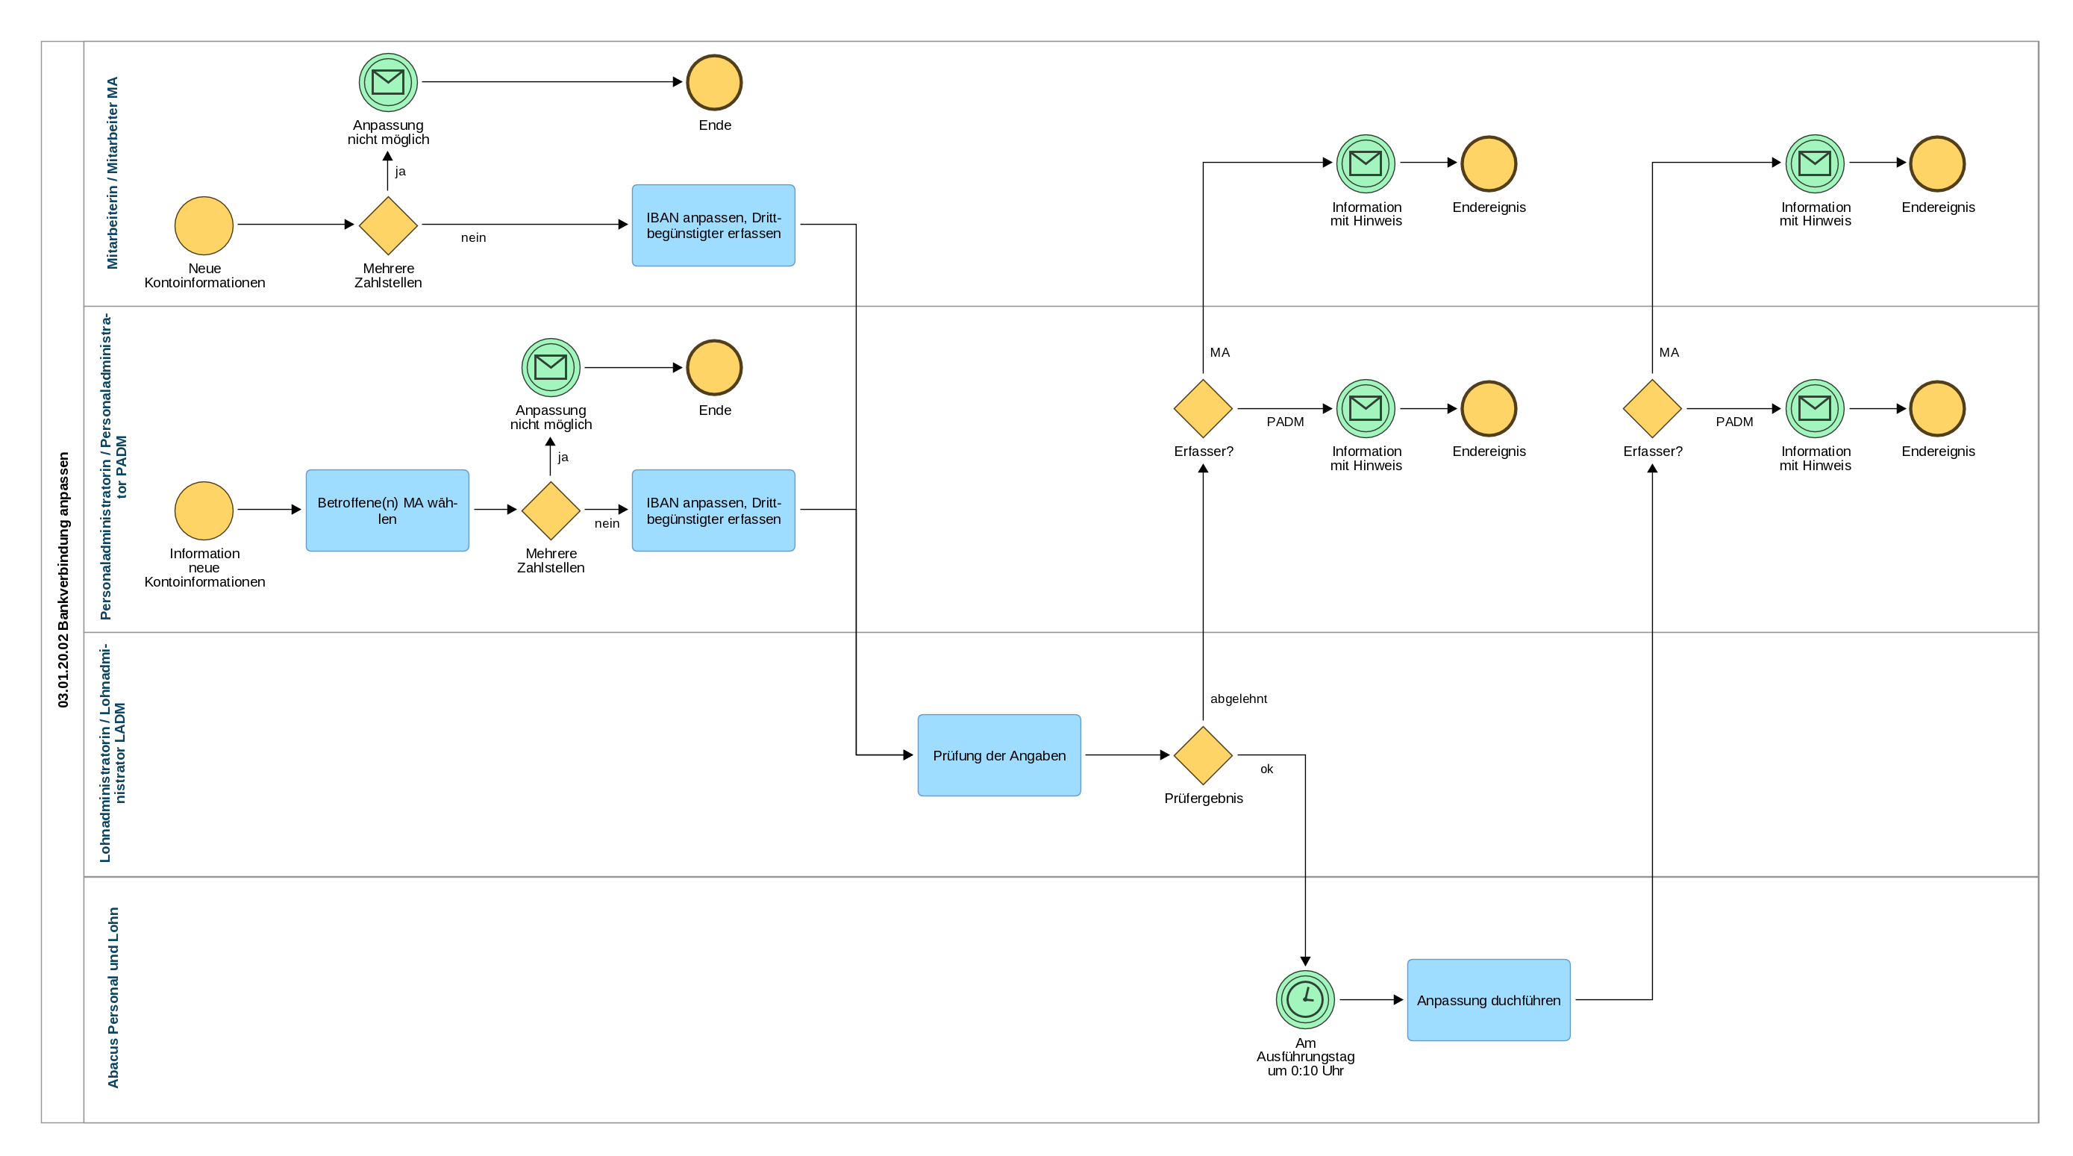
Task: Select the top 'Anpassung nicht möglich' message icon in the MA lane
Action: (x=388, y=82)
